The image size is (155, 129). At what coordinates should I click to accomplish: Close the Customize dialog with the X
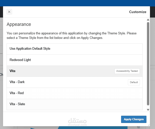coord(9,12)
